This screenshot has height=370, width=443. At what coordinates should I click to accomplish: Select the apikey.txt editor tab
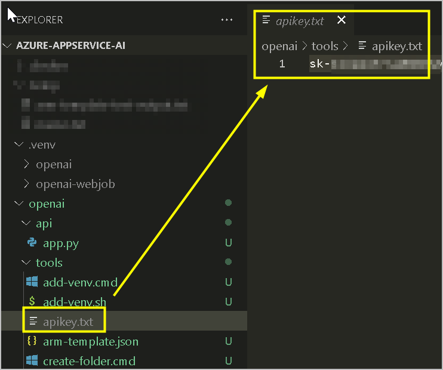300,21
